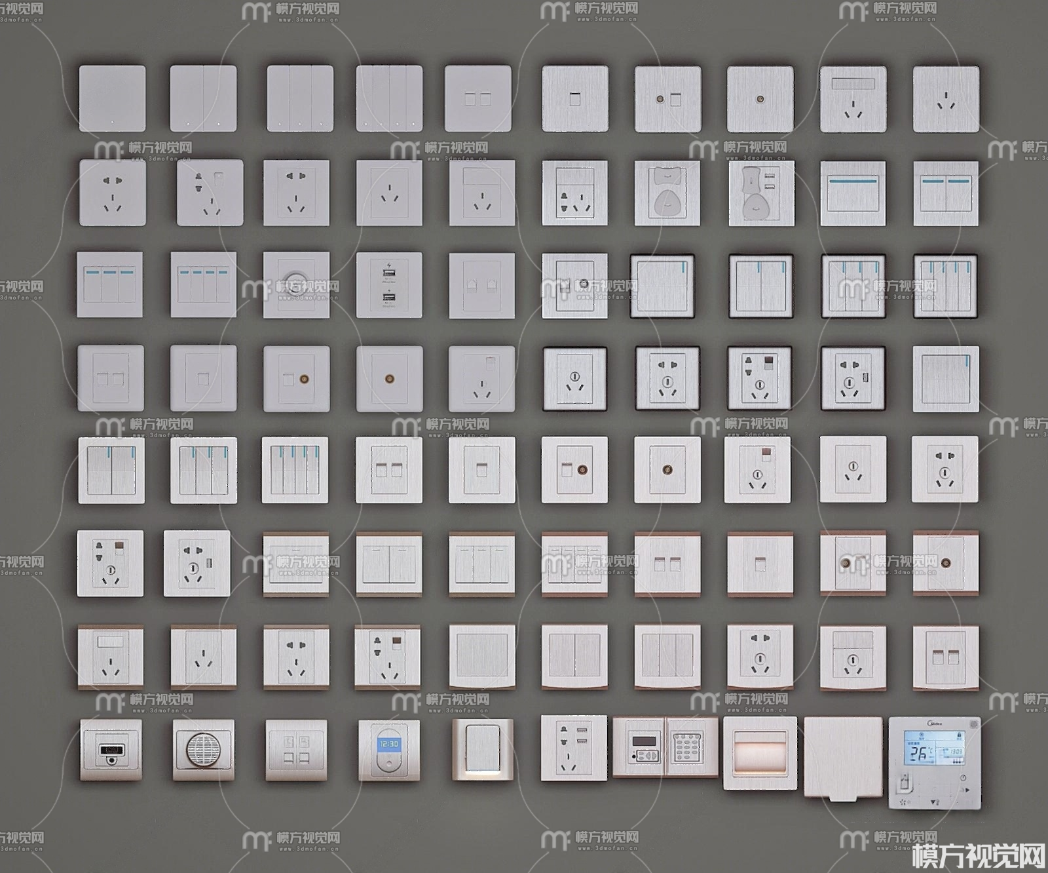
Task: Click the rotary dimmer knob panel
Action: [296, 285]
